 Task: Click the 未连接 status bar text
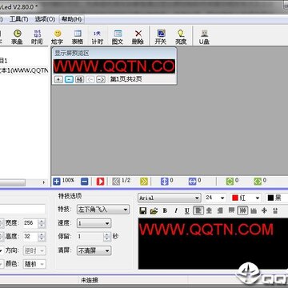[x=90, y=280]
